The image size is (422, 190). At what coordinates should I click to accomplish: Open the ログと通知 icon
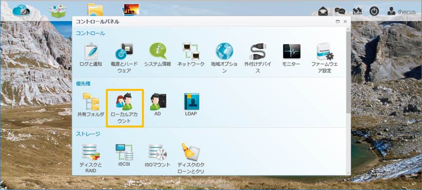point(91,51)
